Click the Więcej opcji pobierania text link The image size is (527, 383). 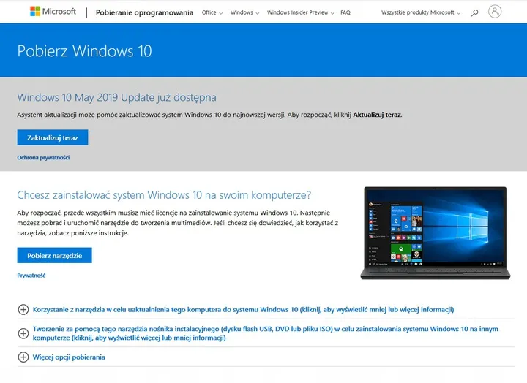coord(69,357)
